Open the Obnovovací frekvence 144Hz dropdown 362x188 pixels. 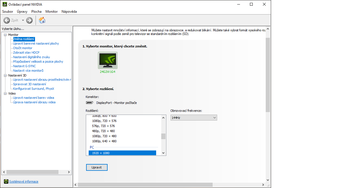coord(194,117)
